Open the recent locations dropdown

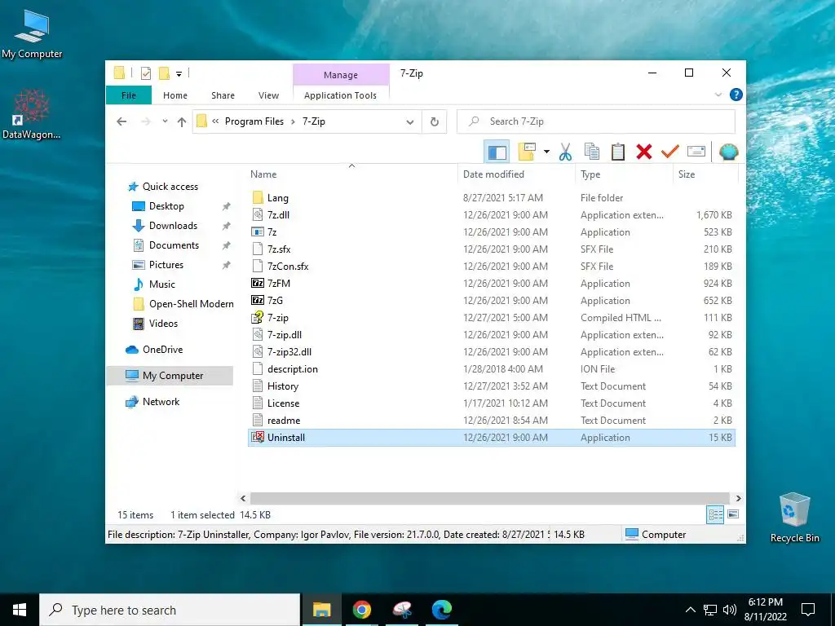[165, 121]
